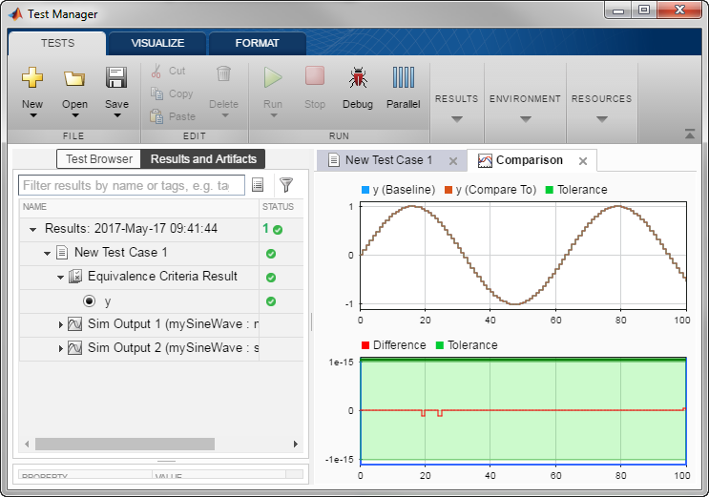This screenshot has width=709, height=497.
Task: Enable Parallel execution icon
Action: (x=404, y=78)
